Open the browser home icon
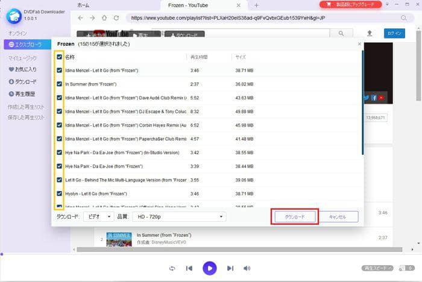The height and width of the screenshot is (282, 422). tap(104, 18)
